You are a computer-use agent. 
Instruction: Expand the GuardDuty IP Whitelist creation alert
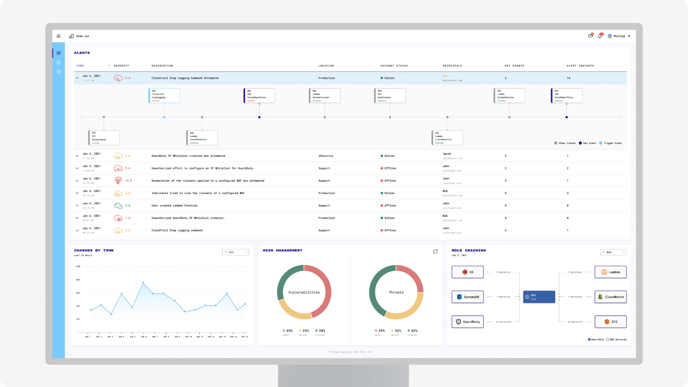pyautogui.click(x=77, y=156)
